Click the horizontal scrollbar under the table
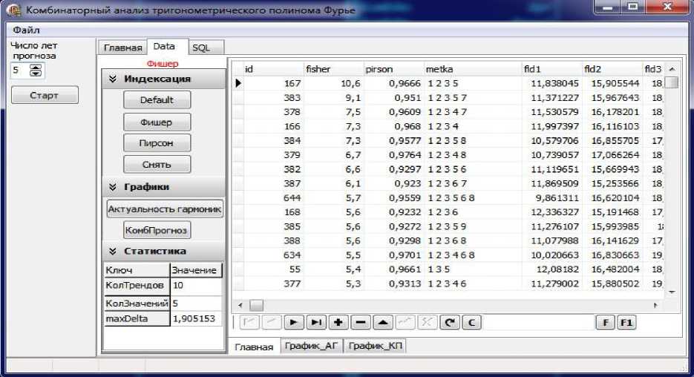 pyautogui.click(x=445, y=305)
